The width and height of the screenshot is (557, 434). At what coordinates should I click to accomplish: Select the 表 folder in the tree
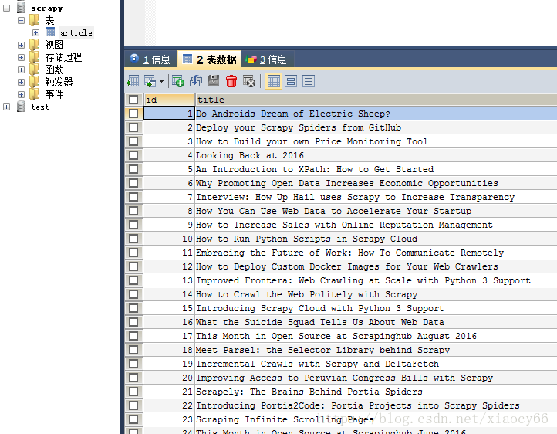click(49, 20)
